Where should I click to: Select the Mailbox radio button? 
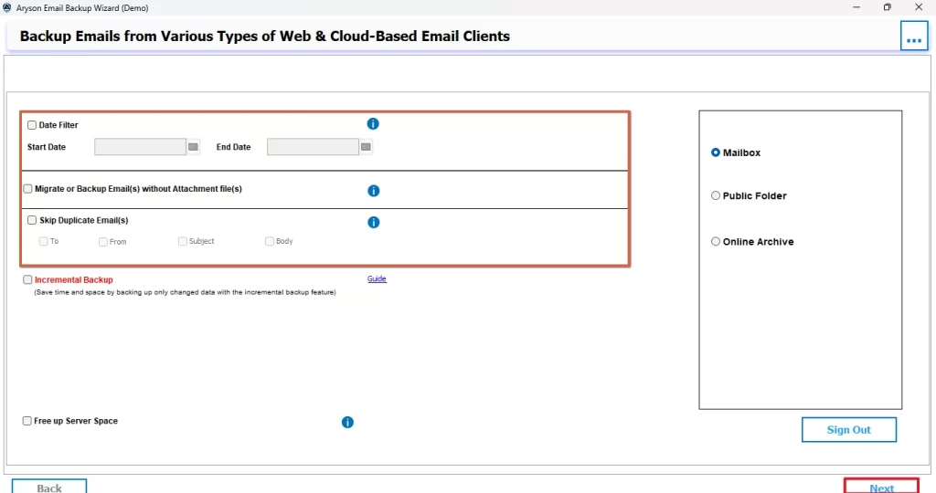coord(716,152)
